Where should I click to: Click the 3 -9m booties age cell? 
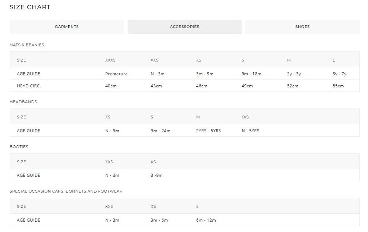[x=157, y=176]
